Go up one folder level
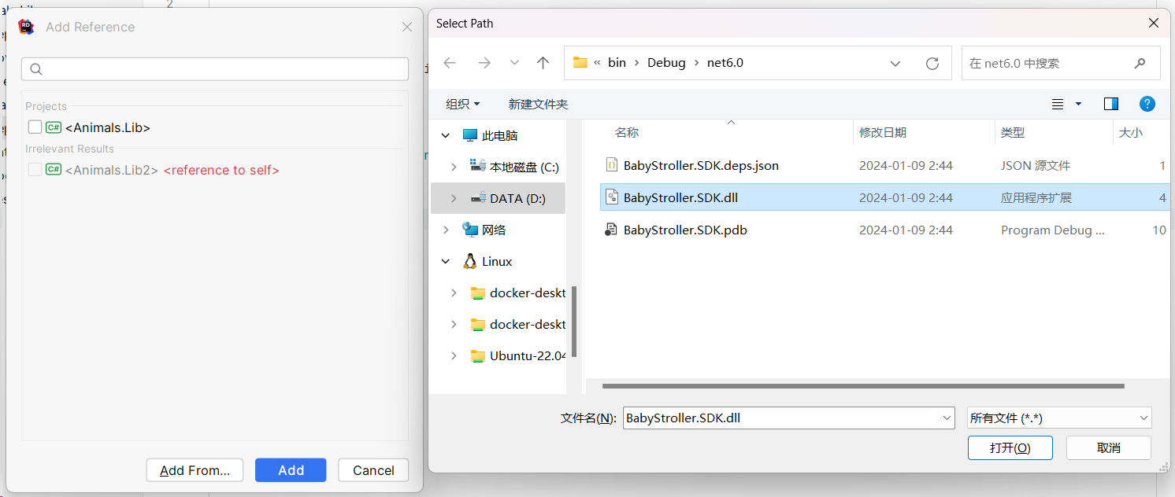Image resolution: width=1175 pixels, height=497 pixels. [x=543, y=63]
